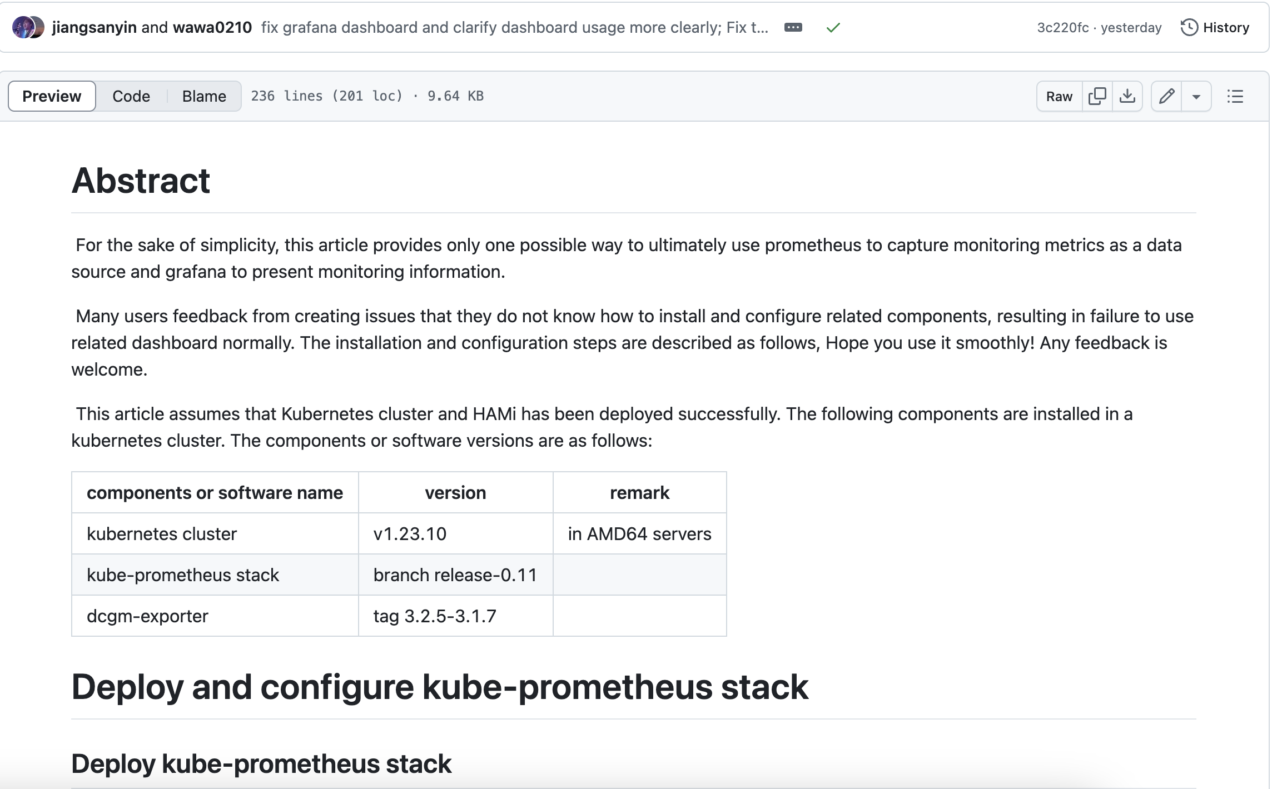Open edit options dropdown arrow

(1196, 97)
